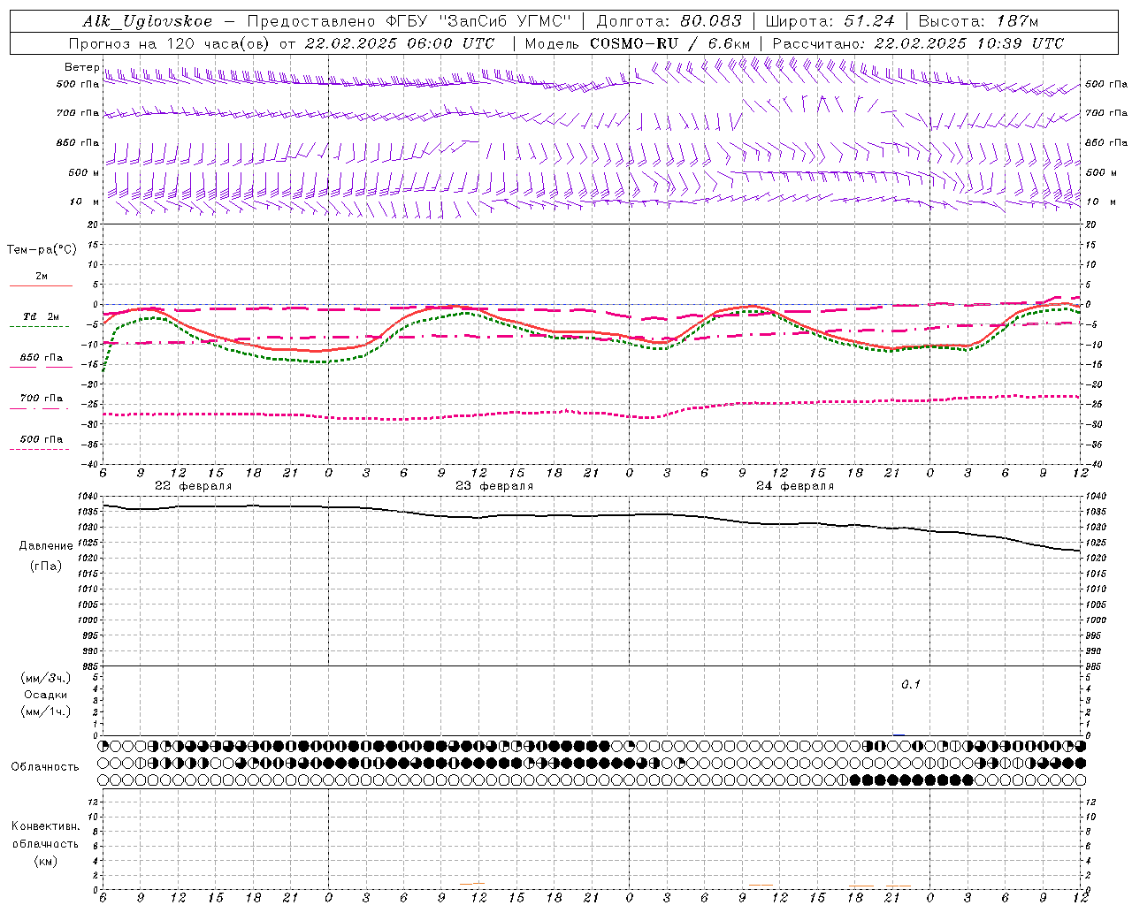Click the Давление panel label
The height and width of the screenshot is (905, 1132).
46,546
